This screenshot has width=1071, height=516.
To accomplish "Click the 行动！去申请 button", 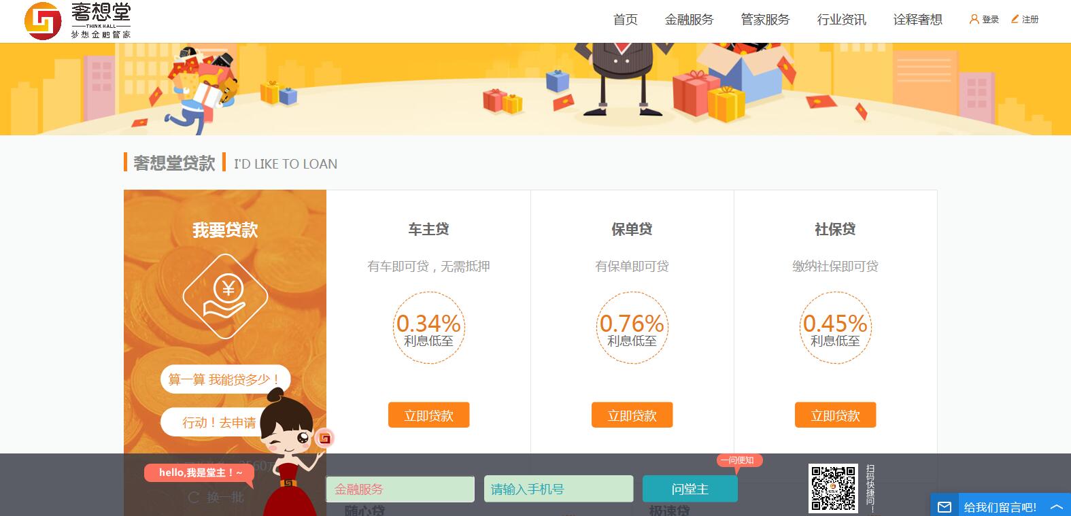I will (x=219, y=422).
